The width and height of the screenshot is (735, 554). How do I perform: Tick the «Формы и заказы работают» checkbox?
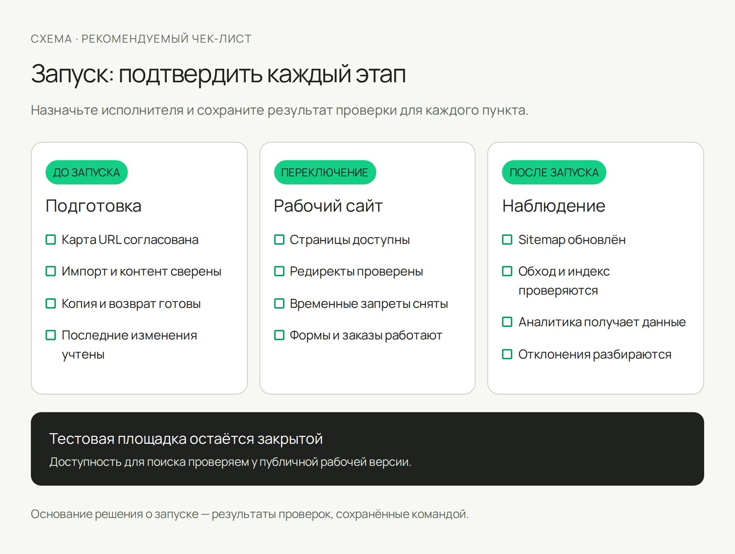pyautogui.click(x=279, y=335)
